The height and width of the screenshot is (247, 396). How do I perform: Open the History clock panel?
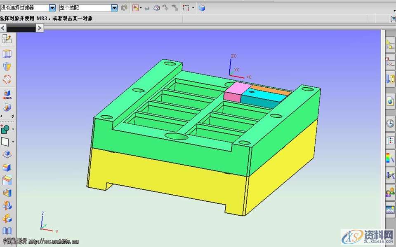[390, 123]
